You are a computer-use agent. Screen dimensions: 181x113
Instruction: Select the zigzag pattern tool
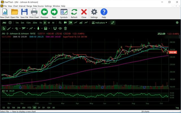tap(31, 28)
